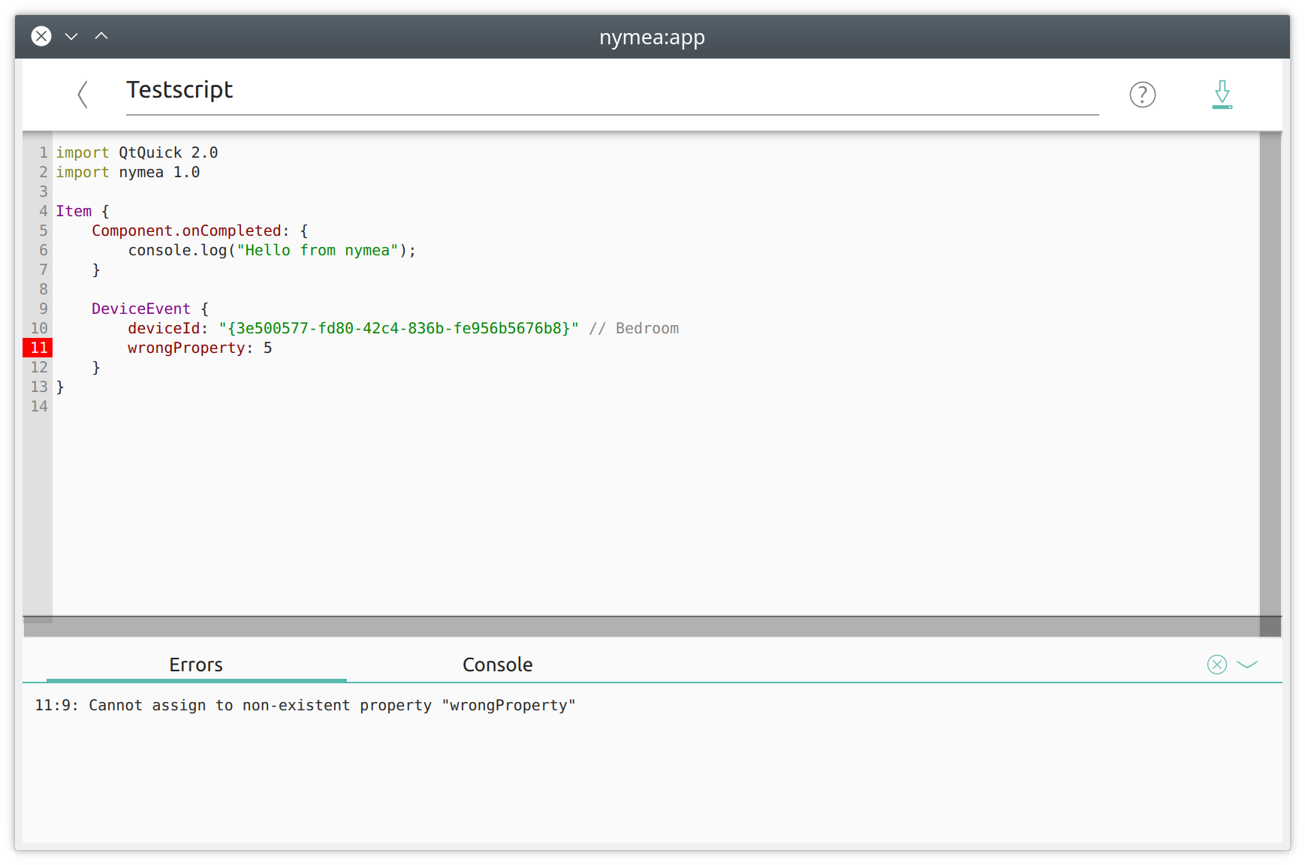Clear the errors with the circled X icon
This screenshot has width=1305, height=865.
tap(1216, 665)
